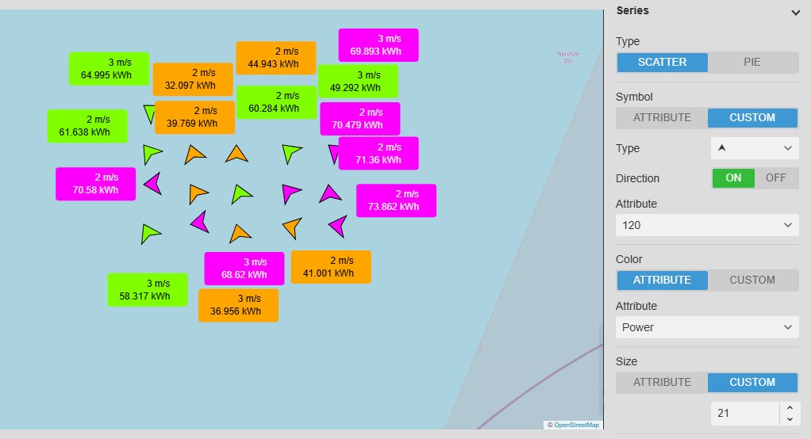
Task: Click the orange arrow marker directly above 41.001 kWh label
Action: pos(293,227)
